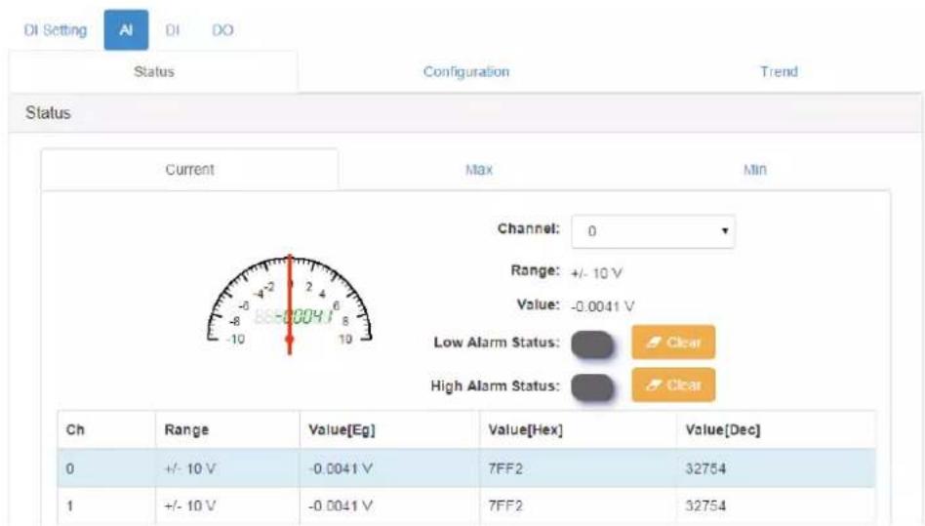Click the voltage gauge meter
The image size is (925, 526).
tap(290, 303)
